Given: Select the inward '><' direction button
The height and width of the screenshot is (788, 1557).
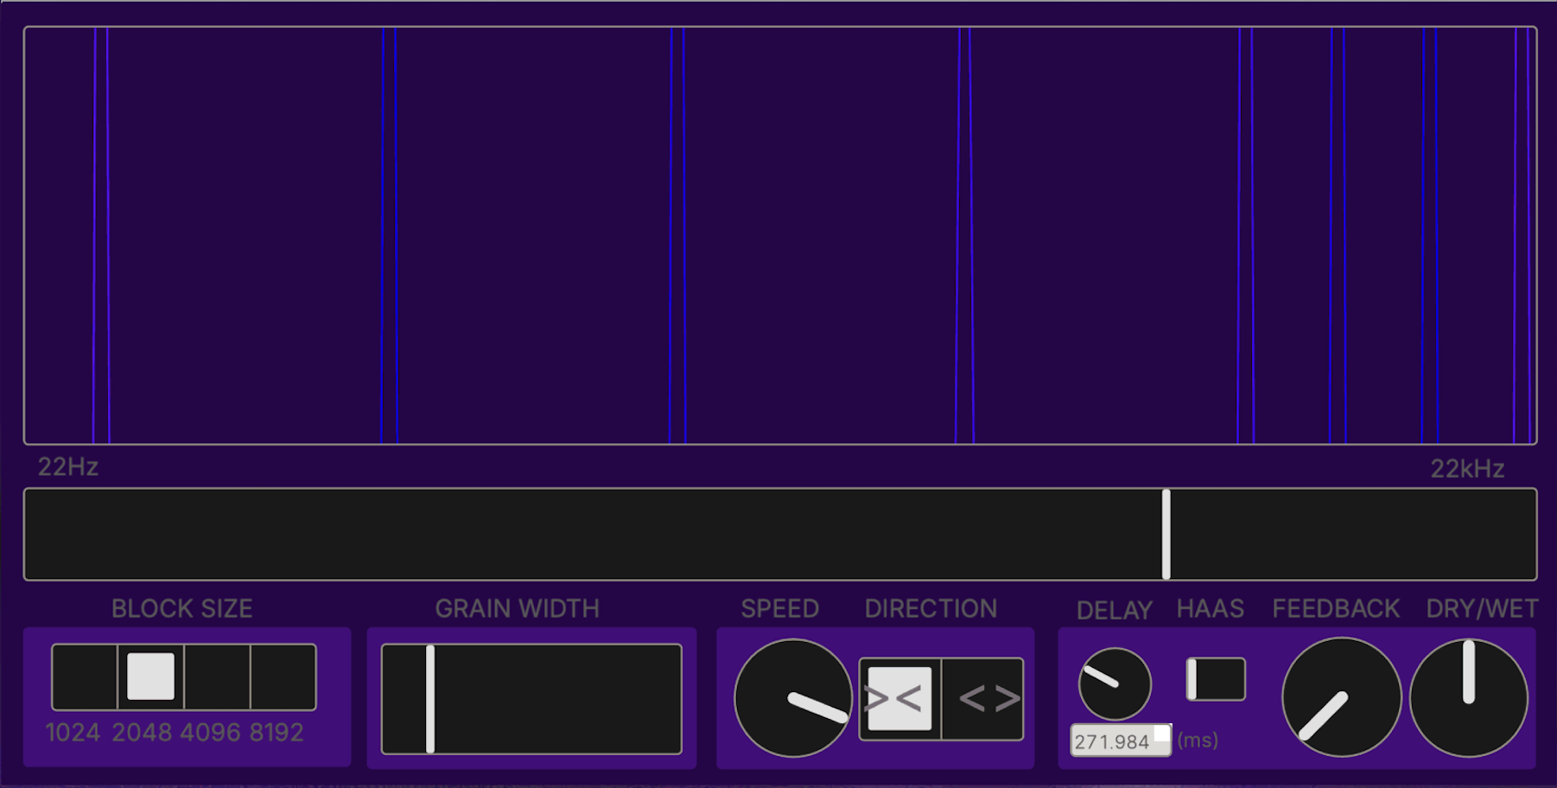Looking at the screenshot, I should click(x=899, y=698).
